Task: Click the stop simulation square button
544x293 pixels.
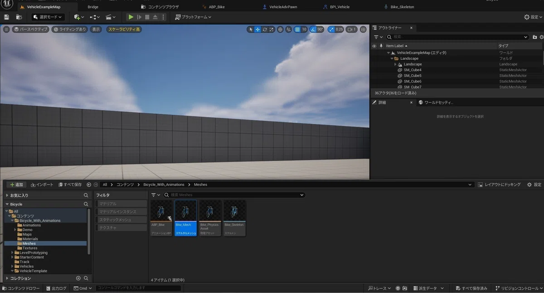Action: point(147,17)
